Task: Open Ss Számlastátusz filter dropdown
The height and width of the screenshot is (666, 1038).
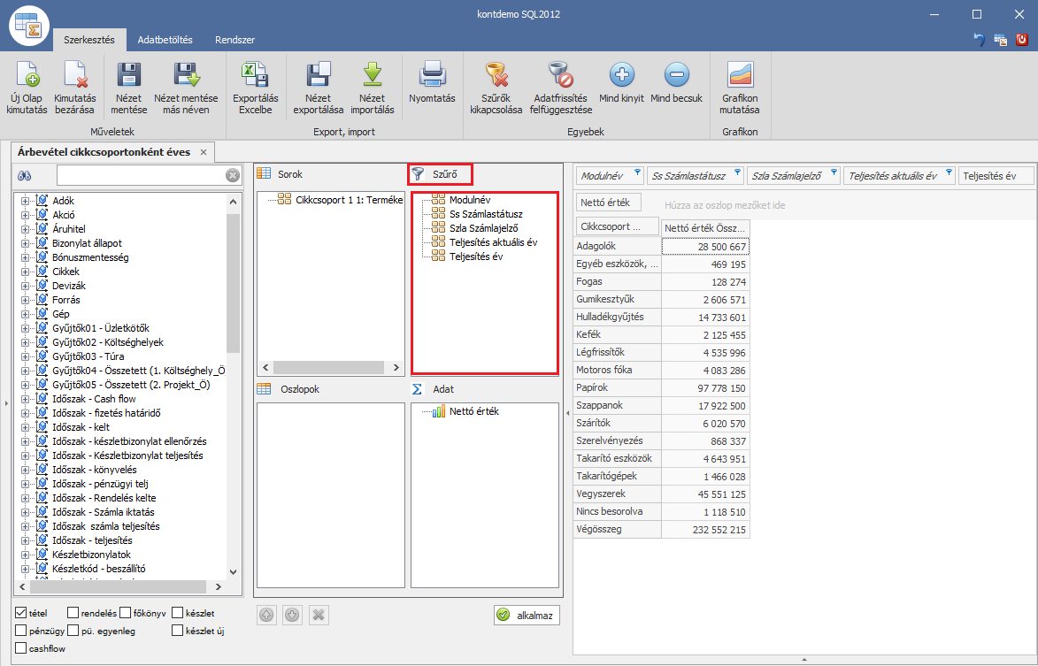Action: [737, 172]
